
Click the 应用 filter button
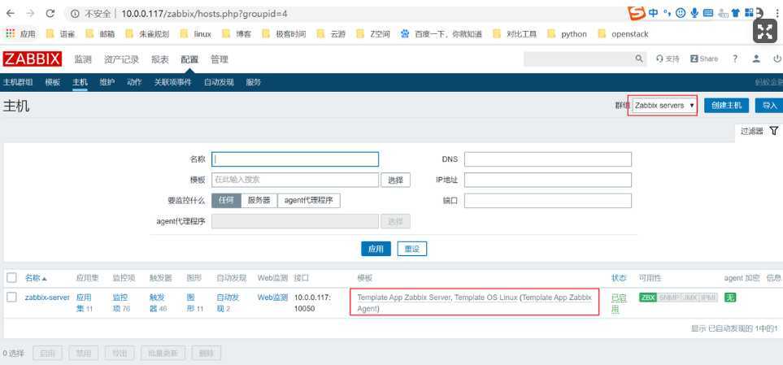[x=376, y=249]
